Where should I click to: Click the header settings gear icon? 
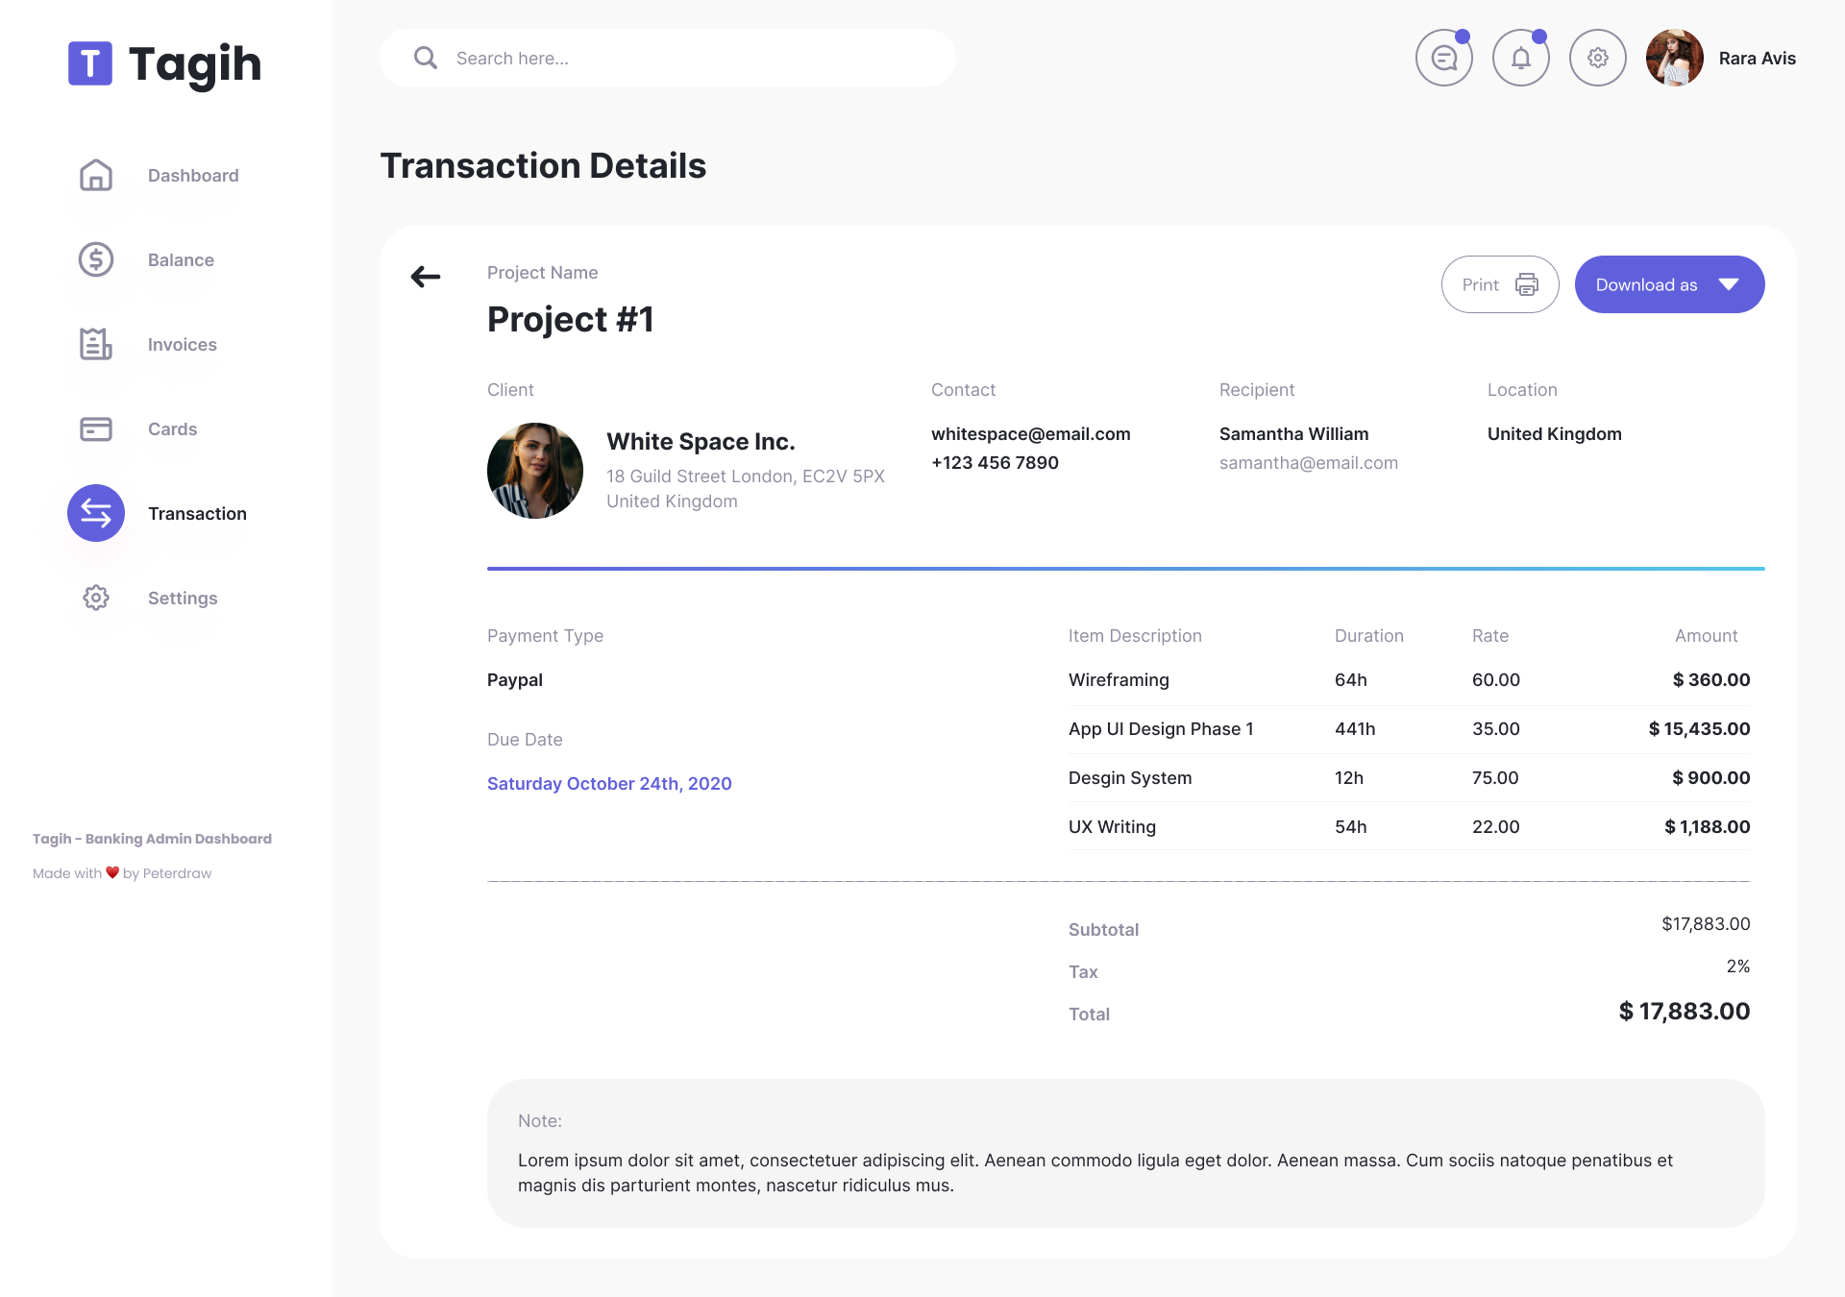point(1597,59)
